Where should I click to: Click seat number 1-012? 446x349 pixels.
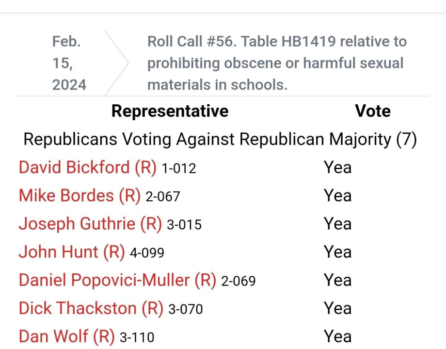(x=179, y=169)
